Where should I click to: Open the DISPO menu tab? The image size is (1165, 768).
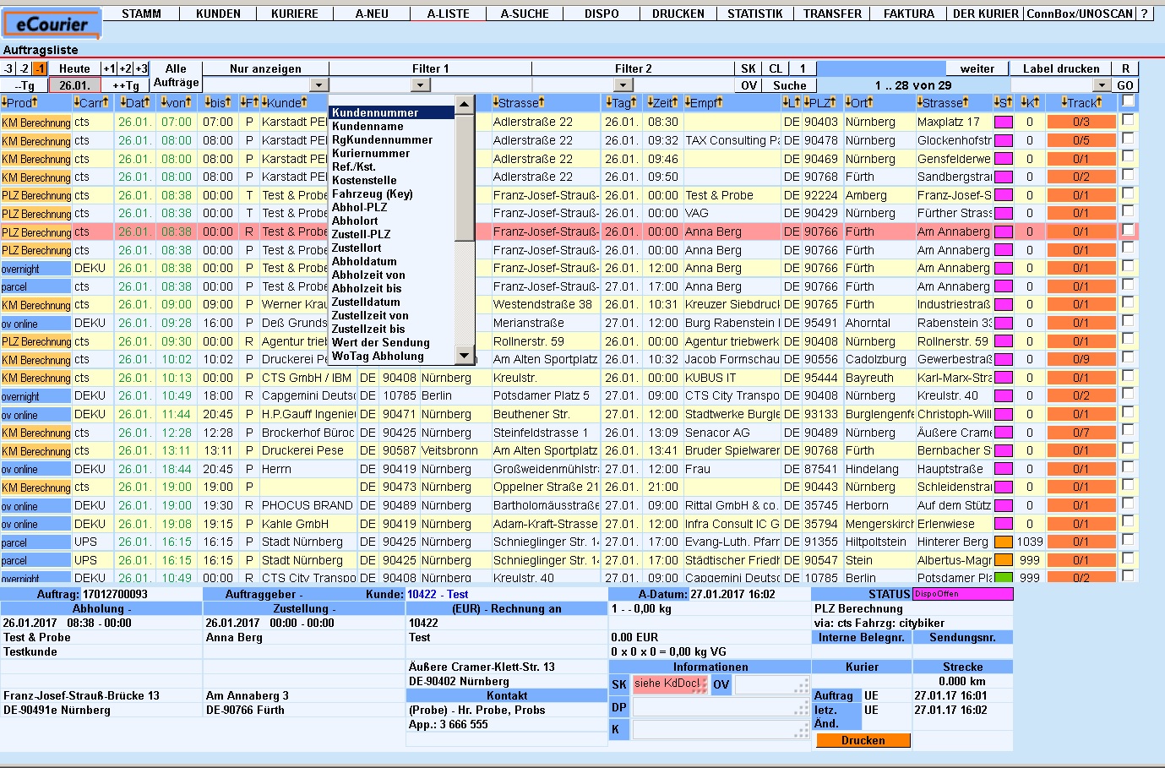[x=602, y=14]
